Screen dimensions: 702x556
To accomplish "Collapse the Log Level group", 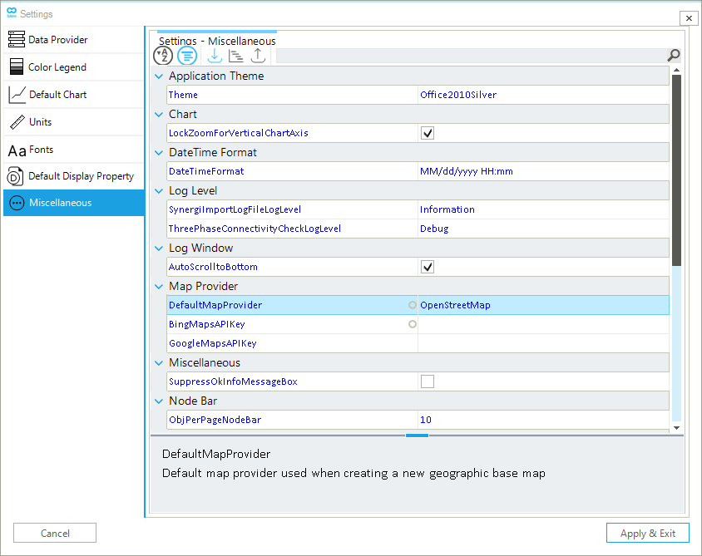I will (x=159, y=190).
